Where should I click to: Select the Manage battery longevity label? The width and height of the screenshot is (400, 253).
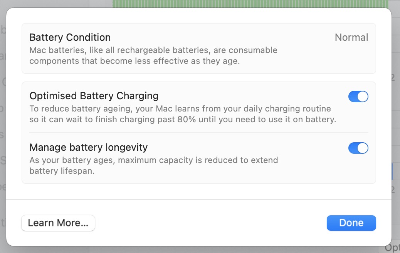(89, 147)
